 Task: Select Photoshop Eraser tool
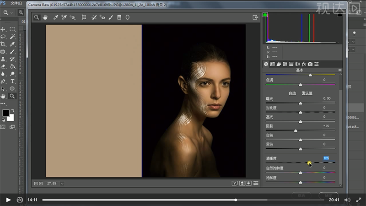click(3, 66)
